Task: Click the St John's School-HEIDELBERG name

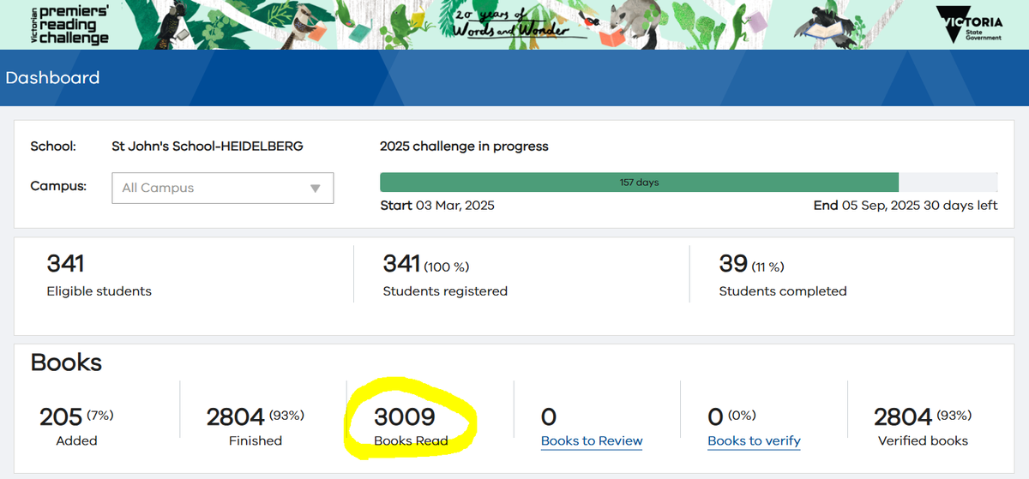Action: pos(208,147)
